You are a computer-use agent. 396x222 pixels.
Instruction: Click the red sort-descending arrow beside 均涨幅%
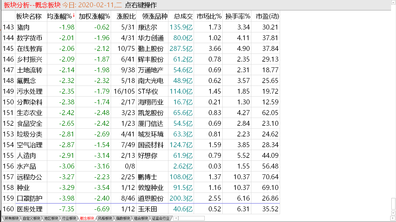[x=74, y=16]
